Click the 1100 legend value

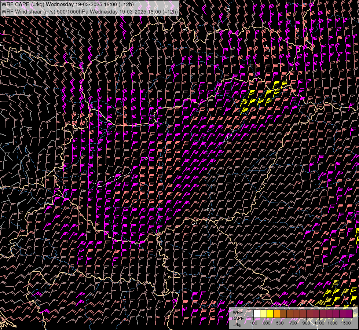[x=319, y=323]
